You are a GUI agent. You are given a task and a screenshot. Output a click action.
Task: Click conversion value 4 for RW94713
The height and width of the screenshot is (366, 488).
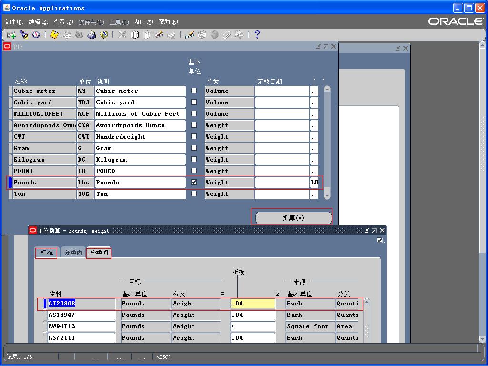(253, 326)
